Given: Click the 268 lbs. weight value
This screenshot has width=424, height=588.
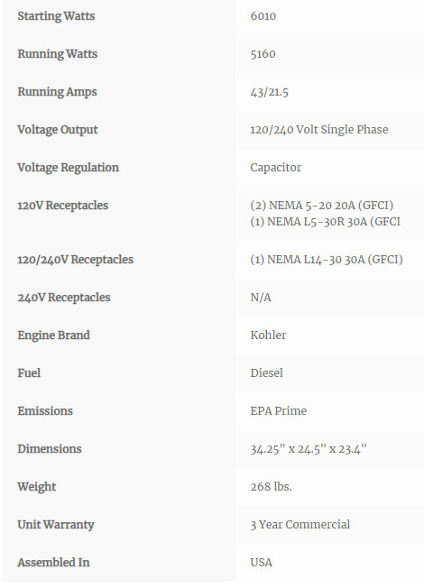Looking at the screenshot, I should [271, 486].
